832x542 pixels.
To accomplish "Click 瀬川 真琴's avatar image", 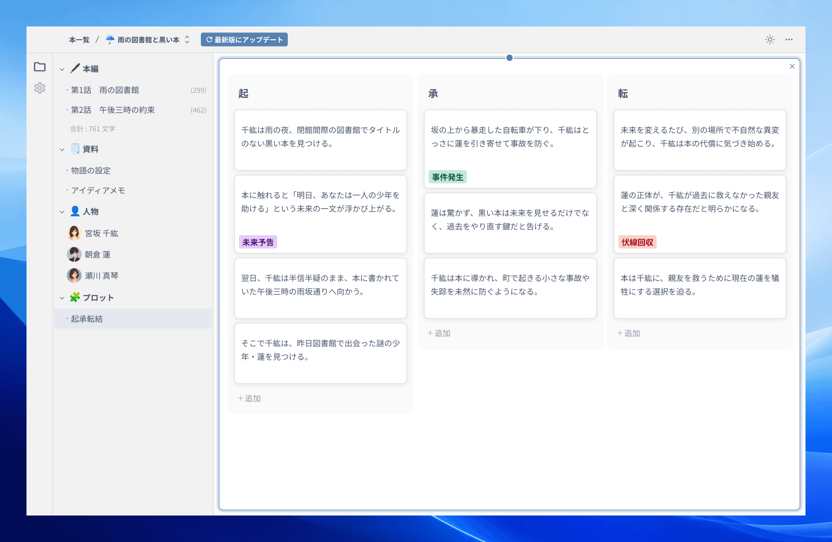I will [74, 276].
